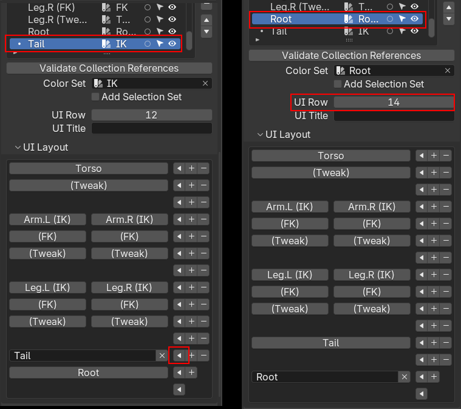Toggle visibility eye for Leg.R (FK) collection
The image size is (461, 409).
coord(172,8)
